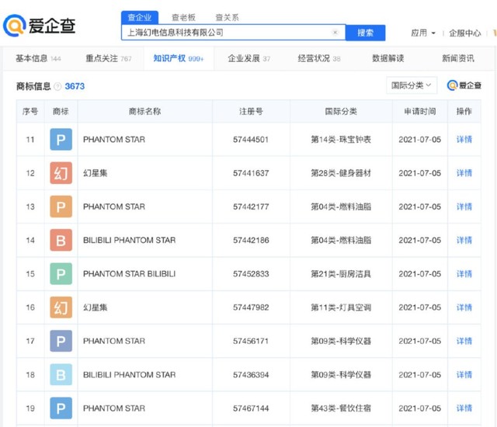Click the 爱企查 logo at top left
Viewport: 497px width, 427px height.
[x=40, y=26]
